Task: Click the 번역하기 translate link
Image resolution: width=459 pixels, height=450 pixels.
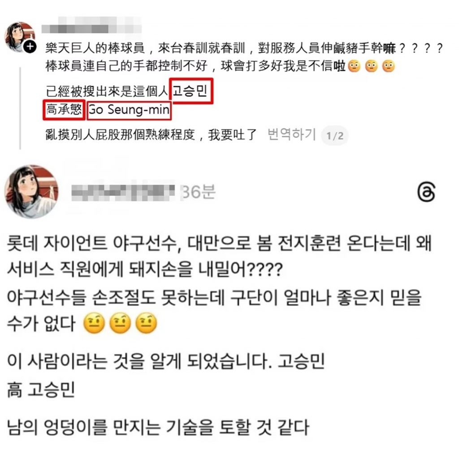Action: [x=292, y=134]
